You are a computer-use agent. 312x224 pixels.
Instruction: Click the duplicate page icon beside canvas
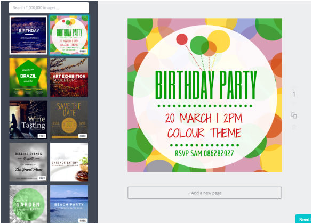[294, 115]
